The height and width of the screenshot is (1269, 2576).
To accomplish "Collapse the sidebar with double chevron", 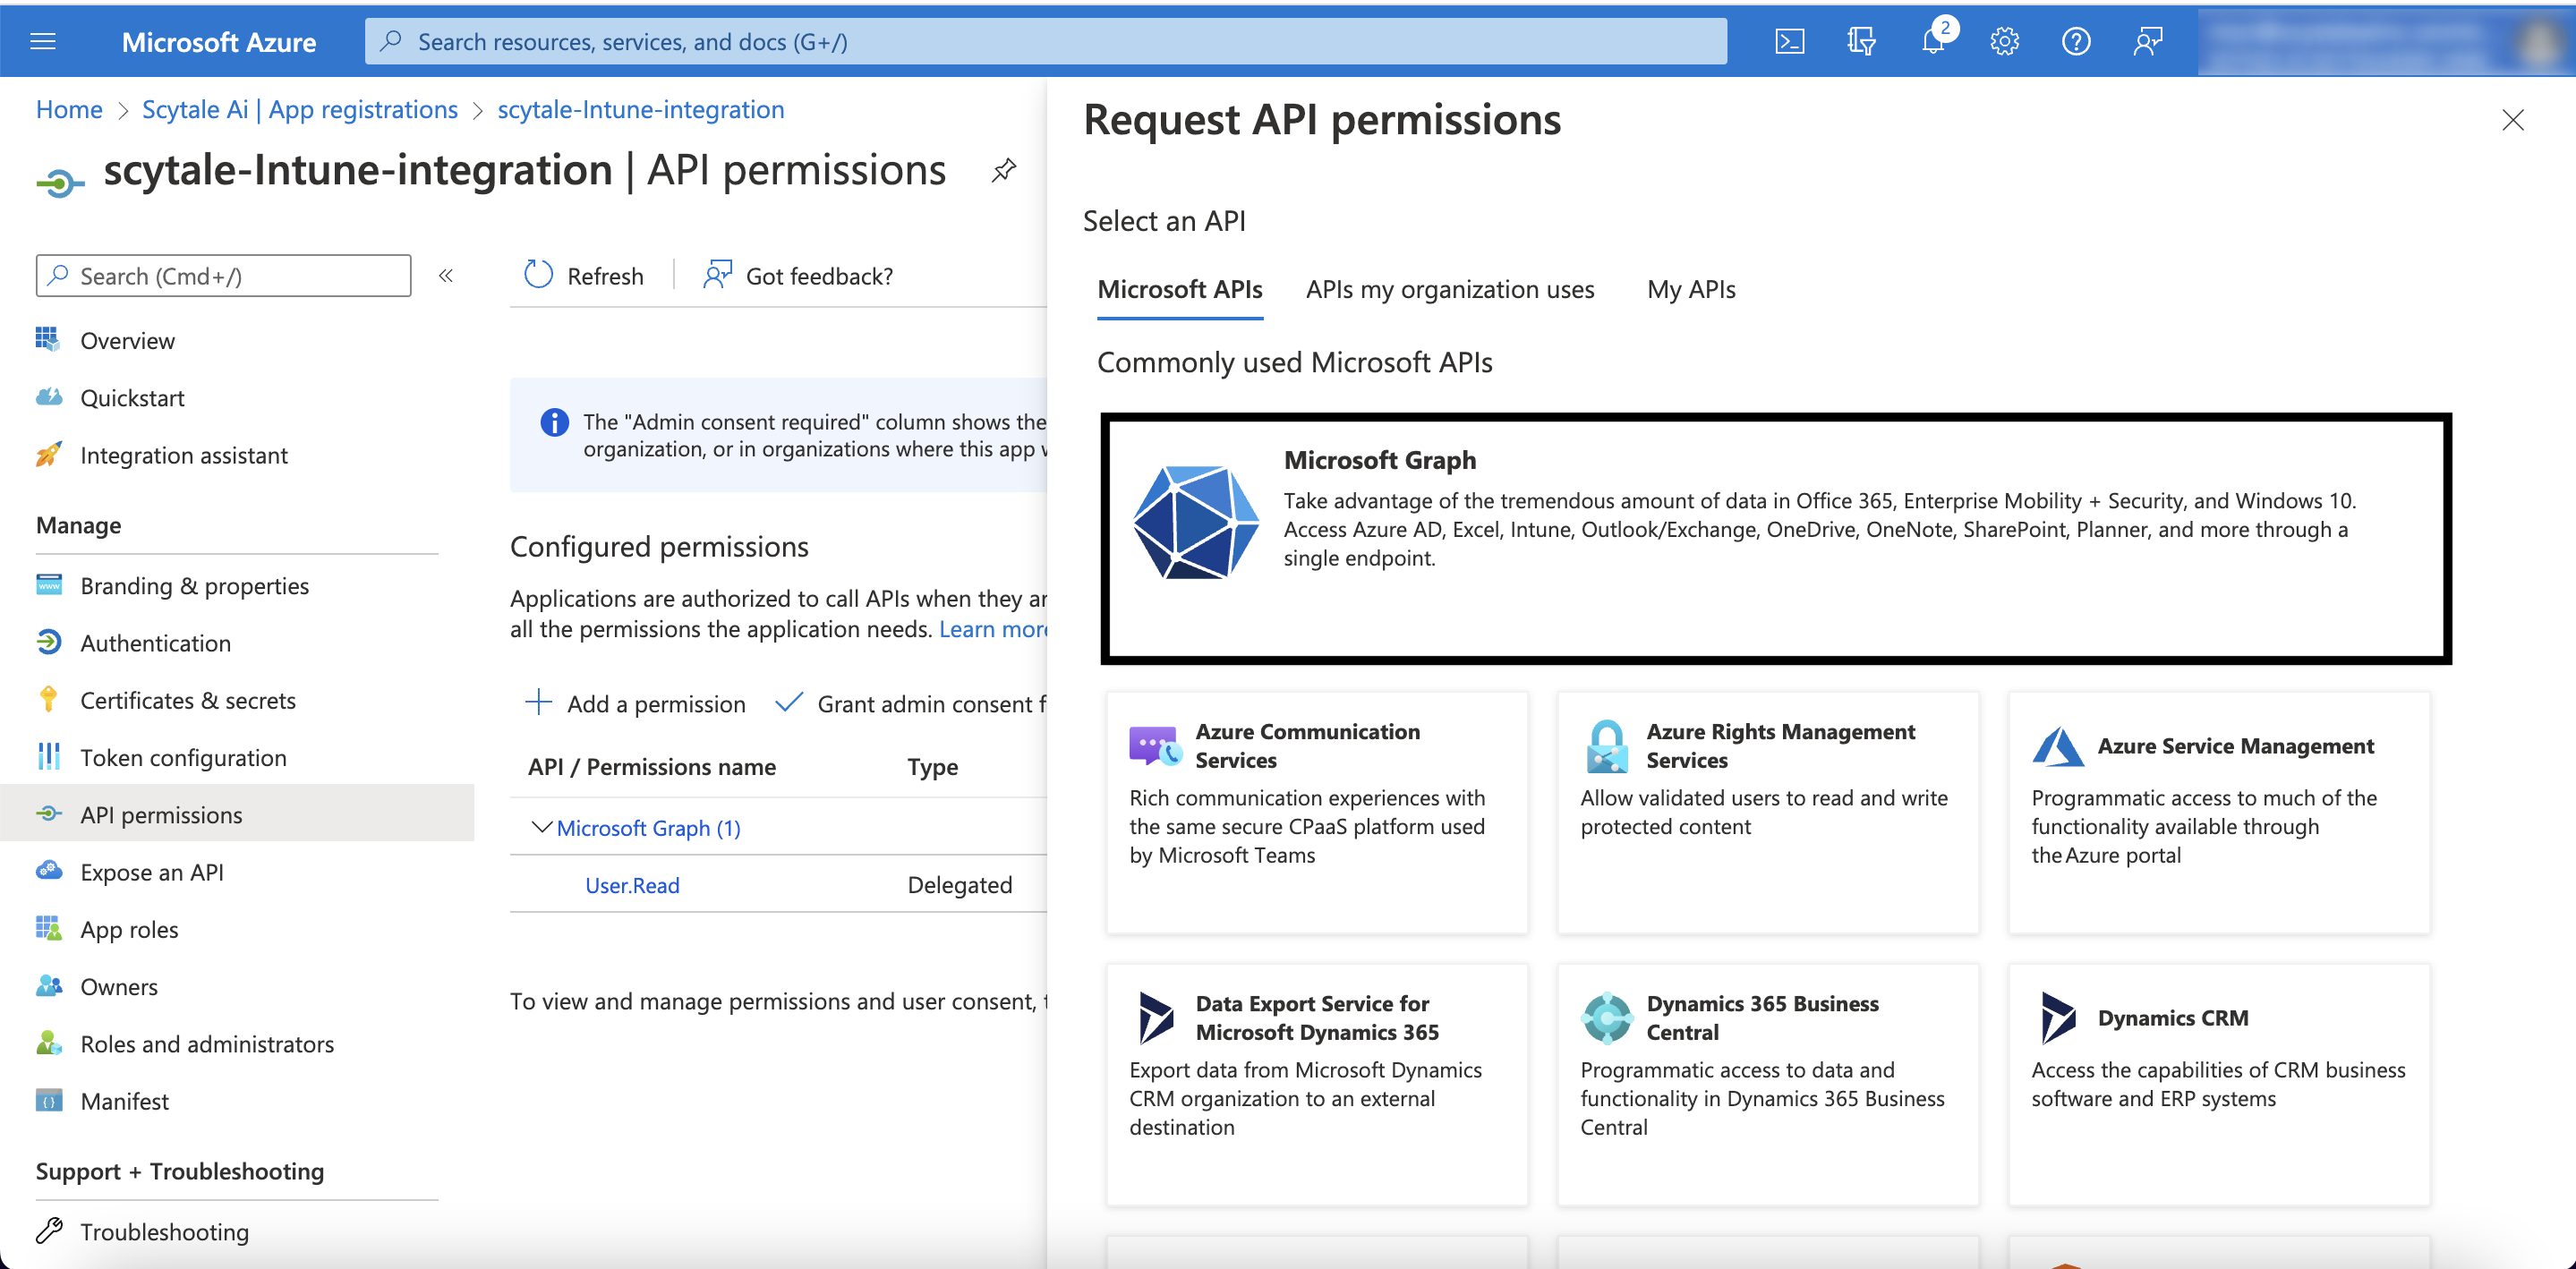I will point(446,275).
